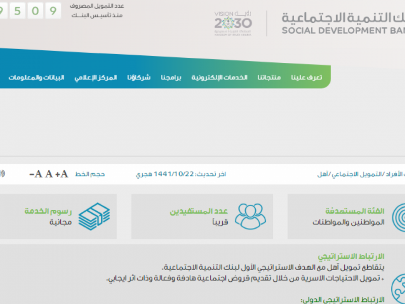Image resolution: width=405 pixels, height=304 pixels.
Task: Click the الأفراد breadcrumb link
Action: pyautogui.click(x=394, y=174)
